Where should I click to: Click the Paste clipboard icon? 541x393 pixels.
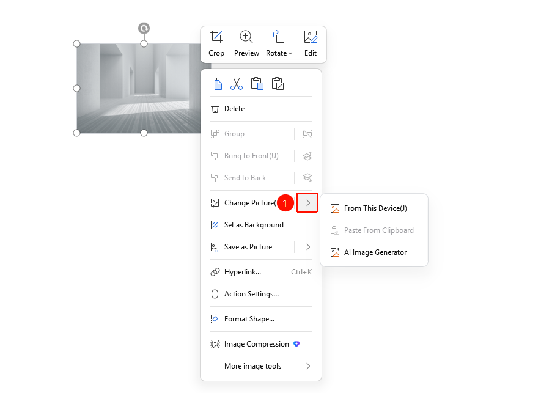(257, 84)
